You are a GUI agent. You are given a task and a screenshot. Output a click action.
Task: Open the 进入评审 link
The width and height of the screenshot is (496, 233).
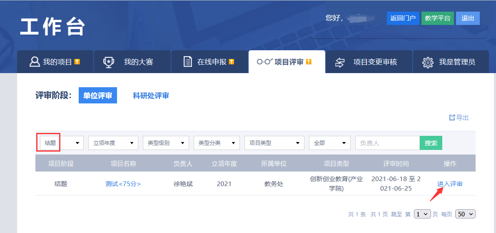(x=450, y=184)
